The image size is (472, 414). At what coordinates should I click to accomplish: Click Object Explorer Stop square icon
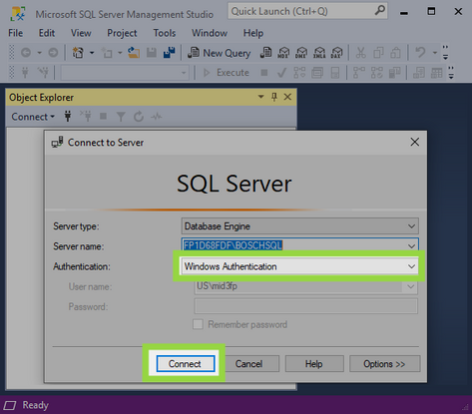click(104, 117)
